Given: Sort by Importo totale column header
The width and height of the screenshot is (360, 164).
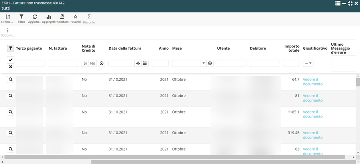Looking at the screenshot, I should [292, 48].
